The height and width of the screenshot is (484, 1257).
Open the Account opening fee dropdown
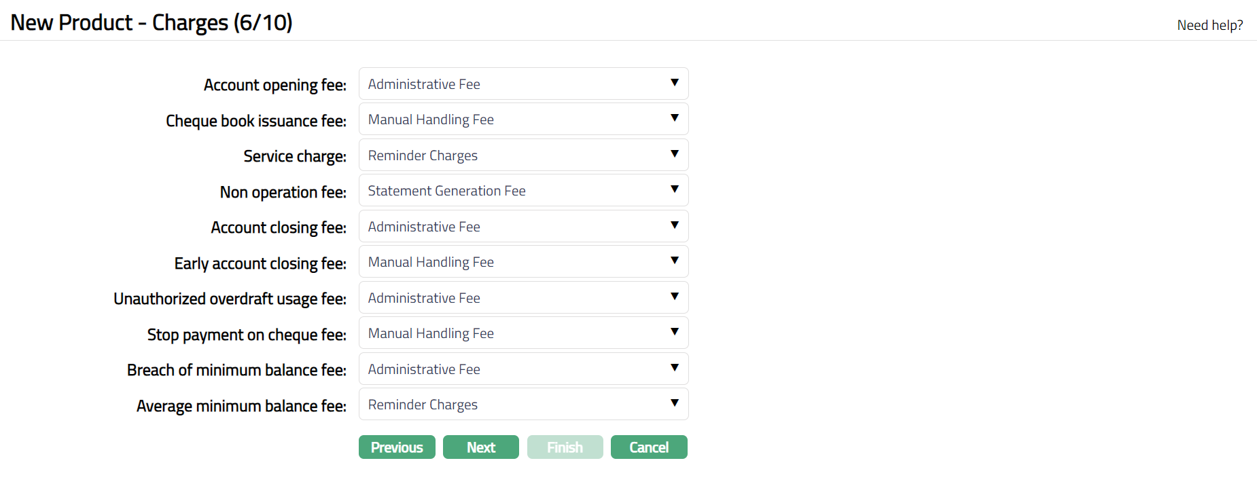523,84
